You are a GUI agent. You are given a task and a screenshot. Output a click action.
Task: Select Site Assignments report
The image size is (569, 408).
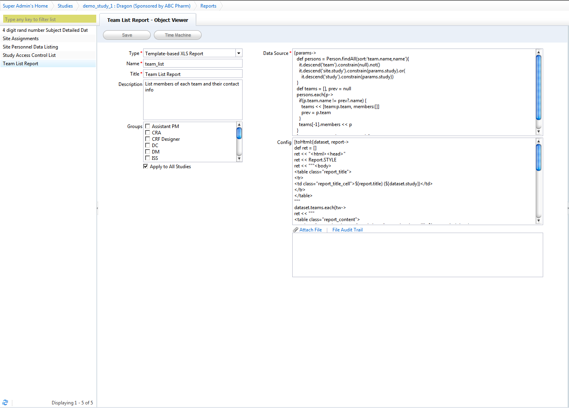click(x=48, y=39)
